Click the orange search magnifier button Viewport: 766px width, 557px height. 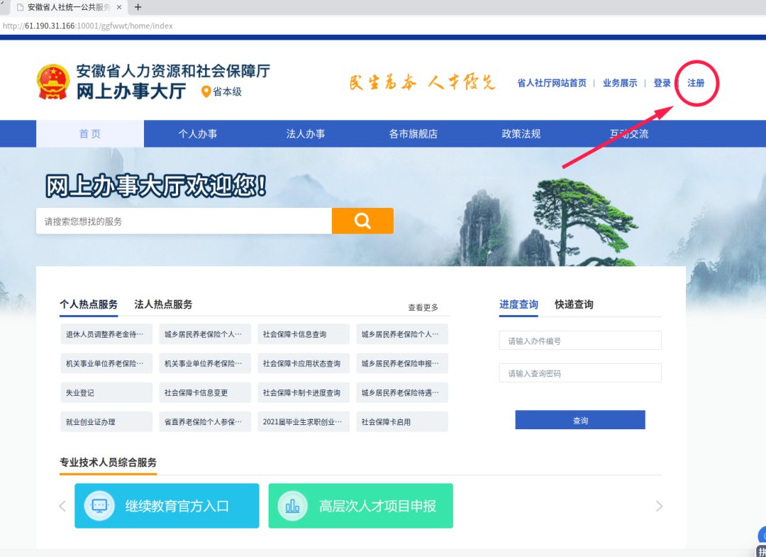(362, 221)
